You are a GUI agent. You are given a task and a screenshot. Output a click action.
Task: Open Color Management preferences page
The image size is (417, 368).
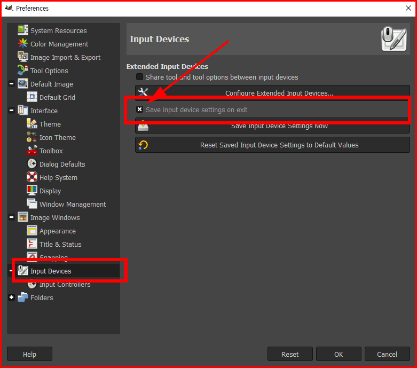click(59, 44)
